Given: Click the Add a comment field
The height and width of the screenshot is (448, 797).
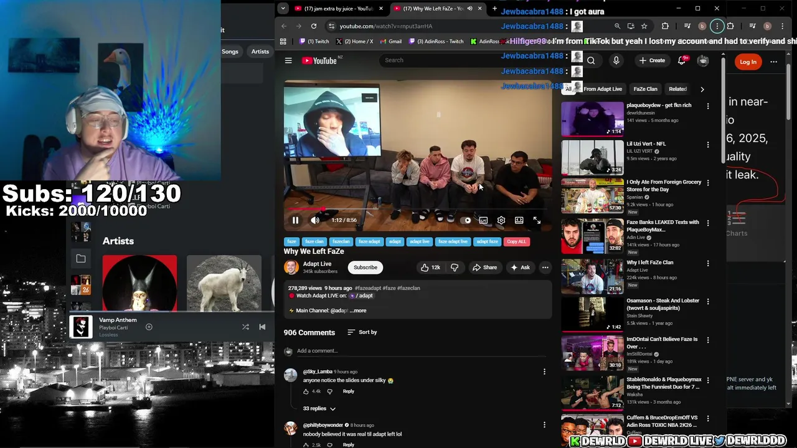Looking at the screenshot, I should point(422,351).
